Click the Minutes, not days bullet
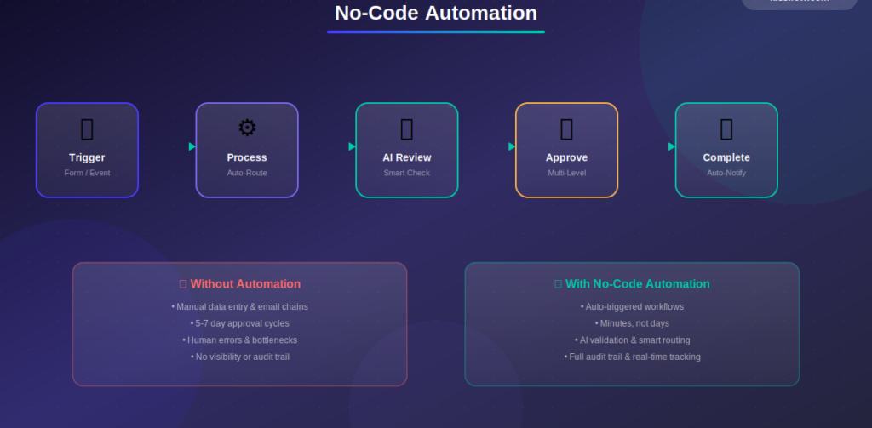The height and width of the screenshot is (428, 872). [633, 323]
